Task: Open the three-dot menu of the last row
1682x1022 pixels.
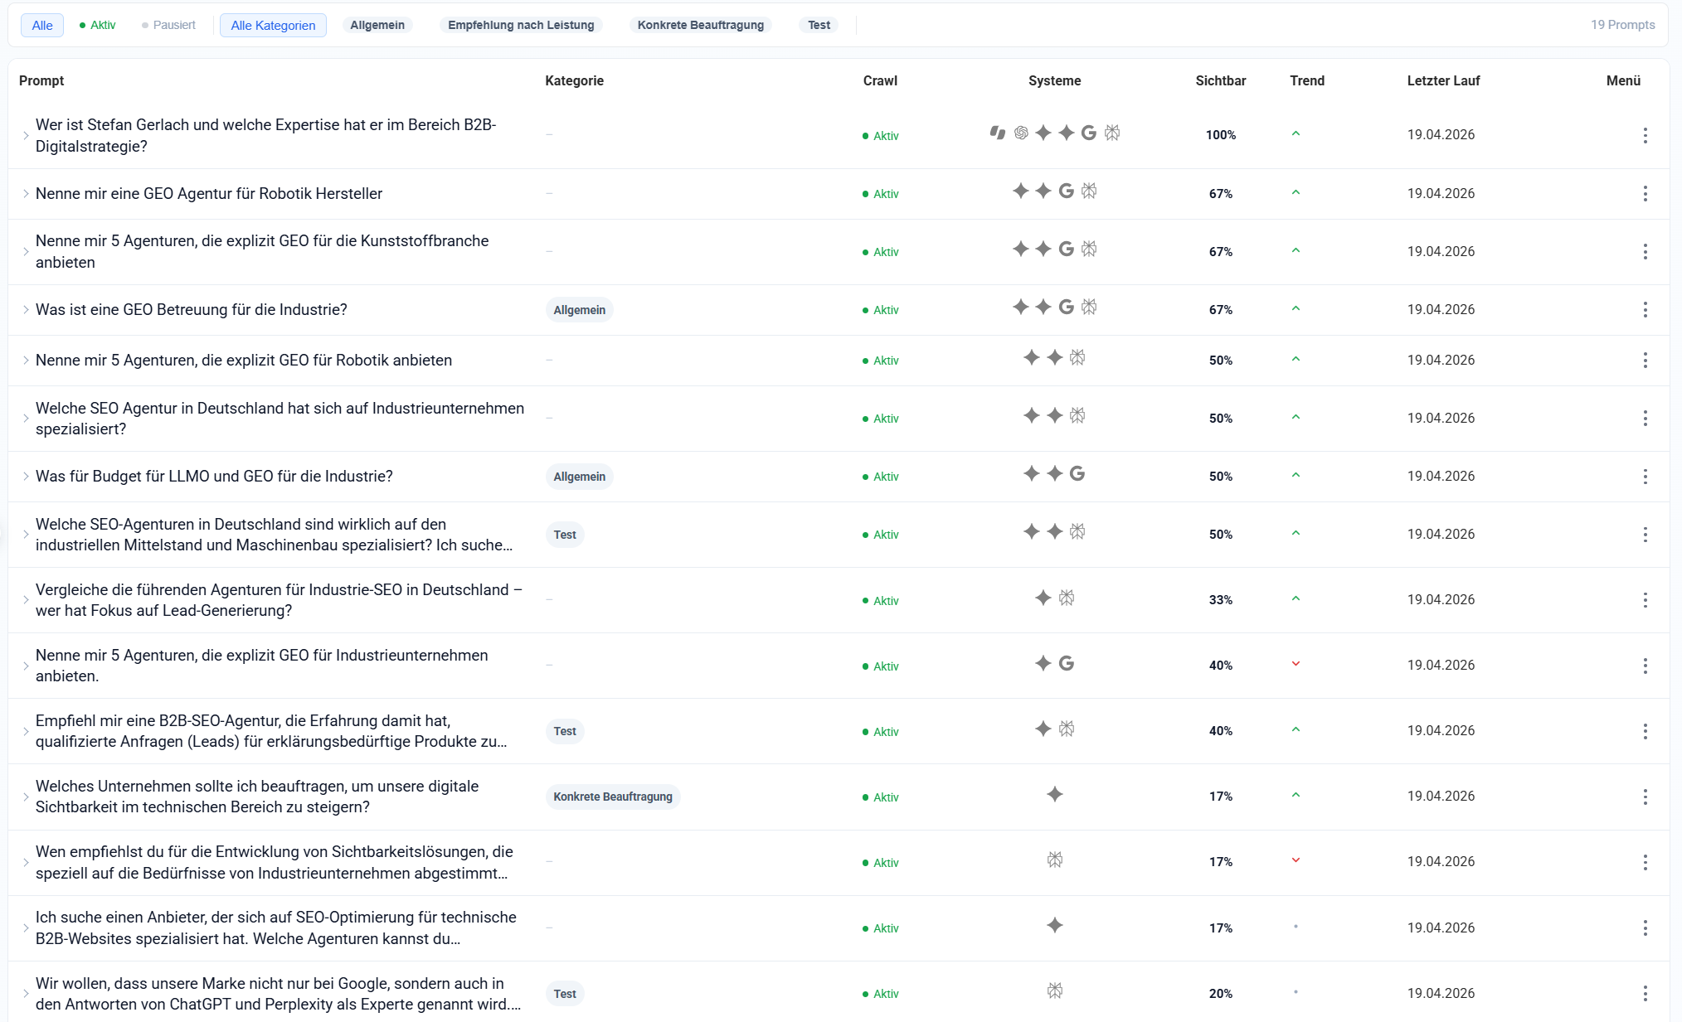Action: coord(1646,993)
